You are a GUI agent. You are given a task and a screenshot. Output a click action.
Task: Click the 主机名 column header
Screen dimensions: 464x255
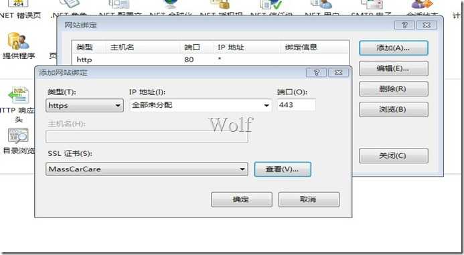point(142,47)
